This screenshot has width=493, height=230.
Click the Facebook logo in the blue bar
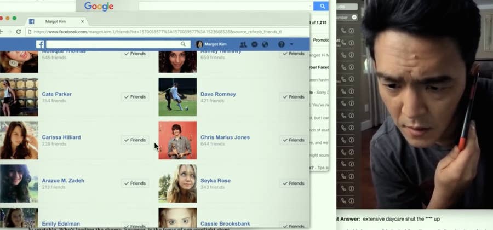coord(40,44)
